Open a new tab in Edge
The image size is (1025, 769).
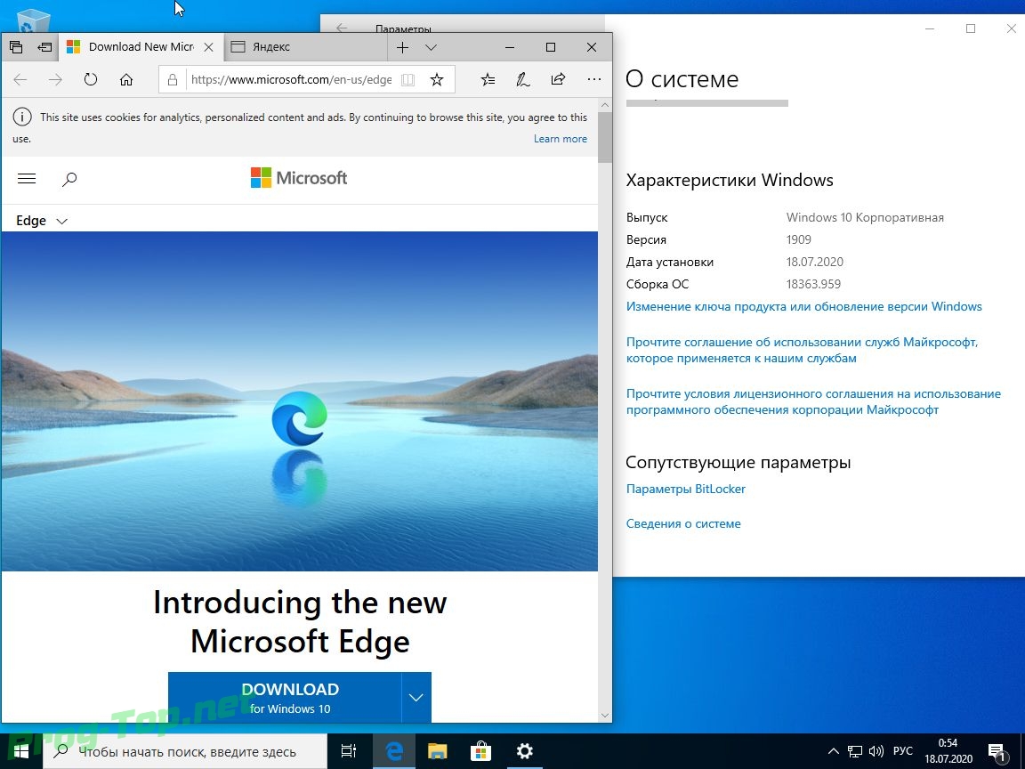coord(403,47)
